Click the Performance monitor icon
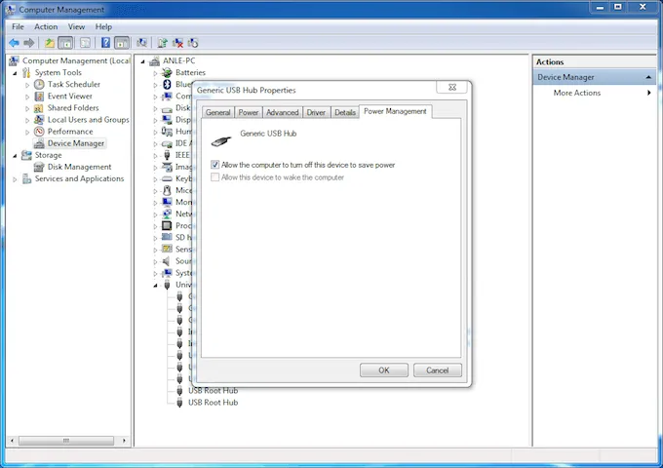 click(x=39, y=132)
